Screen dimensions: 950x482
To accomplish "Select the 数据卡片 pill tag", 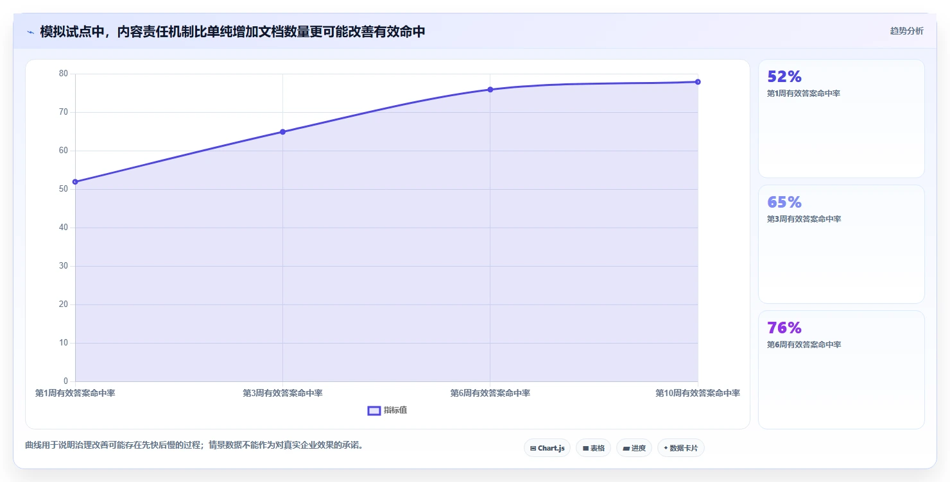I will 681,448.
